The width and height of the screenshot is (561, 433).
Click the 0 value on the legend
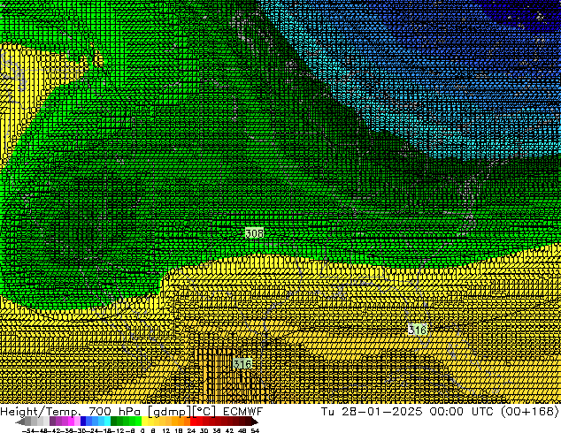[x=142, y=430]
